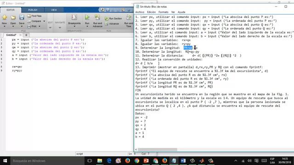The image size is (294, 165).
Task: Click the 'Ln 9' status bar entry
Action: [132, 154]
